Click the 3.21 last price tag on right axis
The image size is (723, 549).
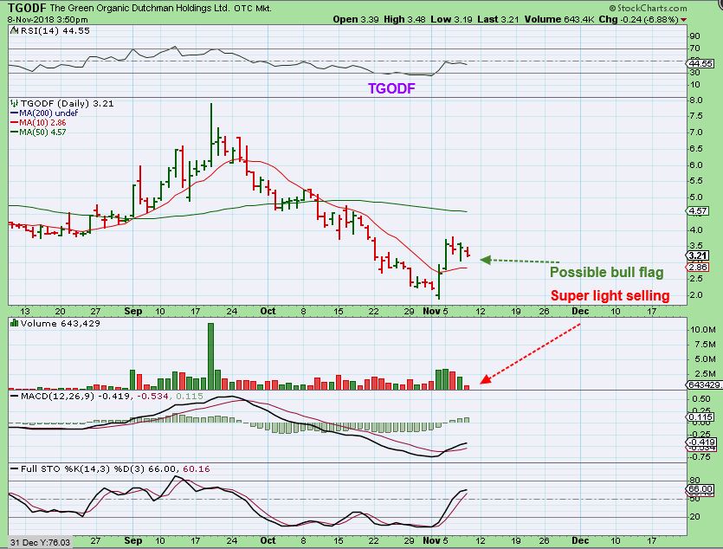(x=698, y=255)
